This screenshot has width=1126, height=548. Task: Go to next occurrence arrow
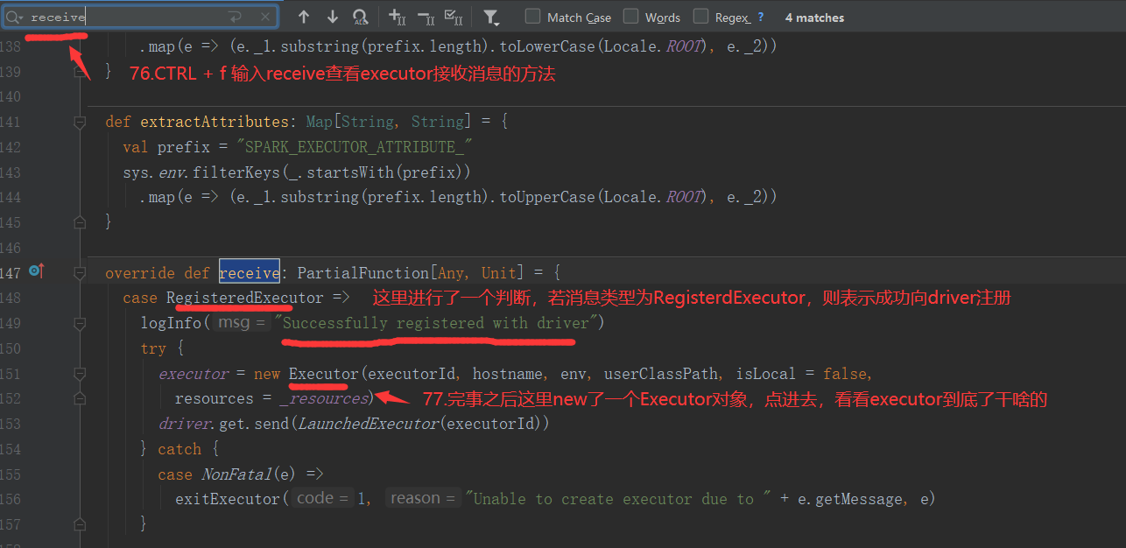point(332,17)
